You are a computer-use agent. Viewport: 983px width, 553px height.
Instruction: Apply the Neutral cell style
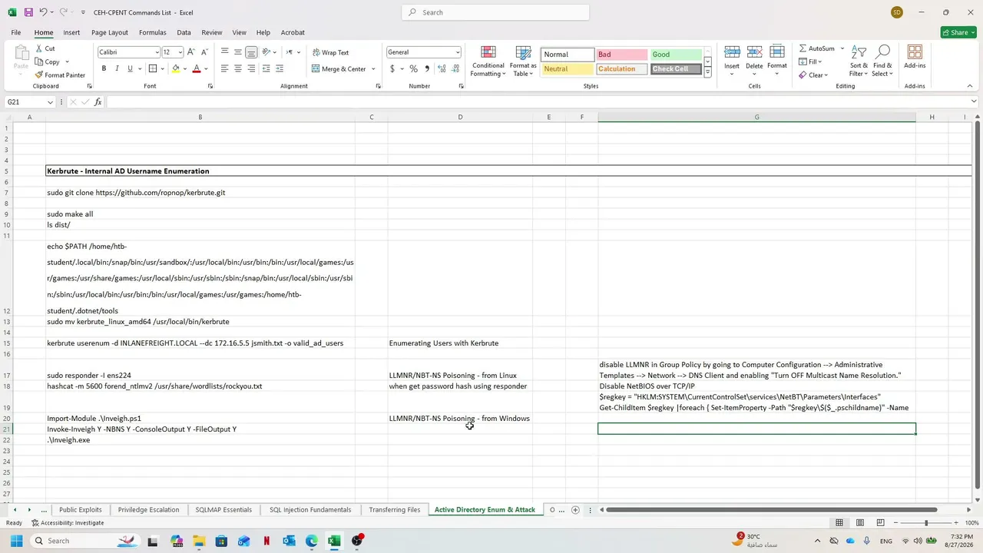point(567,69)
